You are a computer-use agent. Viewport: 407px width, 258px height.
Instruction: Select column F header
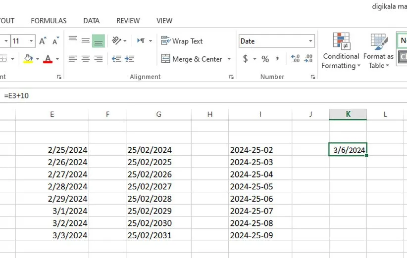point(107,114)
